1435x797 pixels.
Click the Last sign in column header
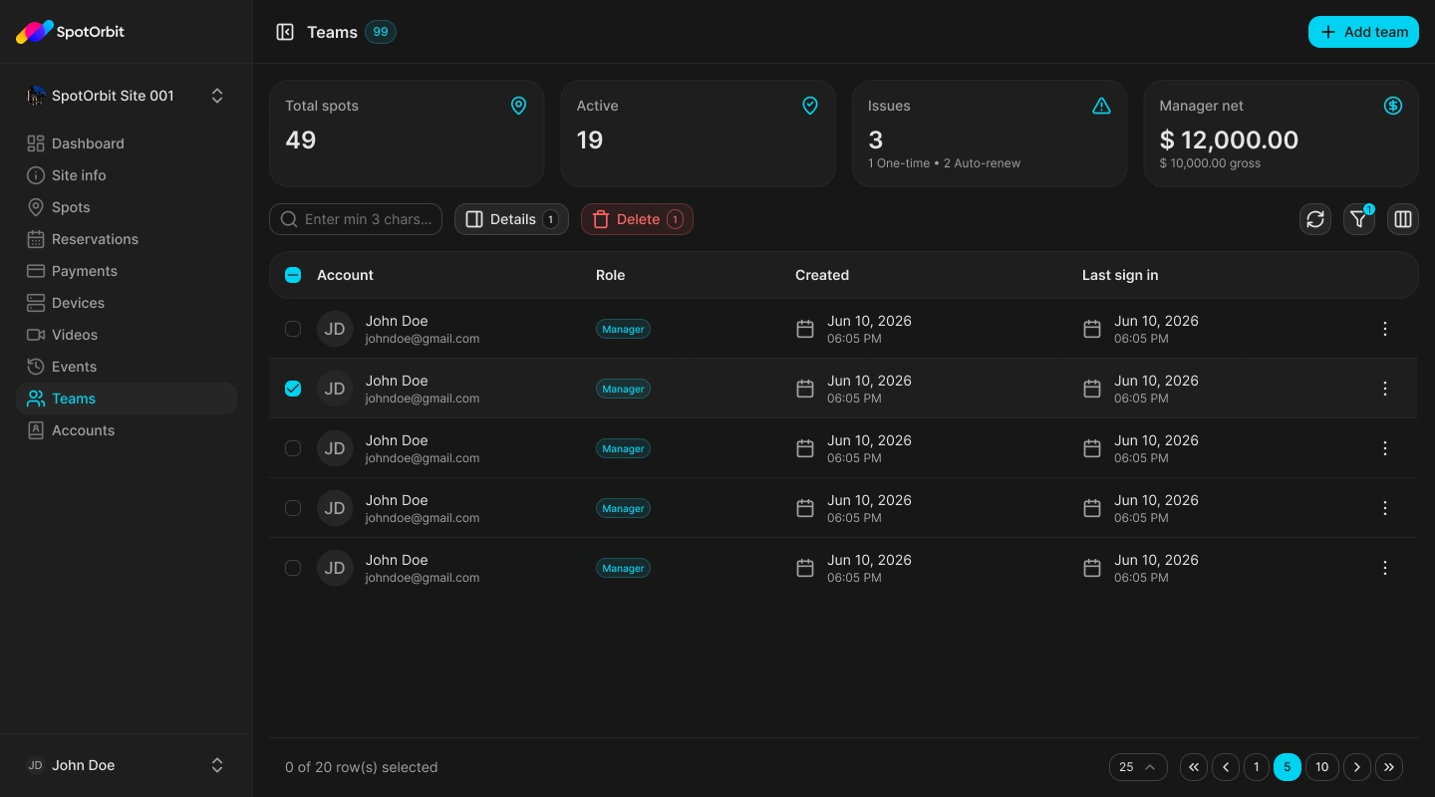pos(1120,275)
